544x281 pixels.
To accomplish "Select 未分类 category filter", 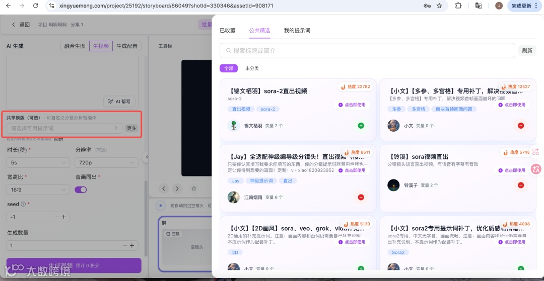I will [x=252, y=68].
